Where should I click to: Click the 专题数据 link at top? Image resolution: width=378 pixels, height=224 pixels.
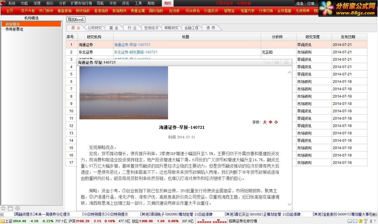[x=244, y=3]
